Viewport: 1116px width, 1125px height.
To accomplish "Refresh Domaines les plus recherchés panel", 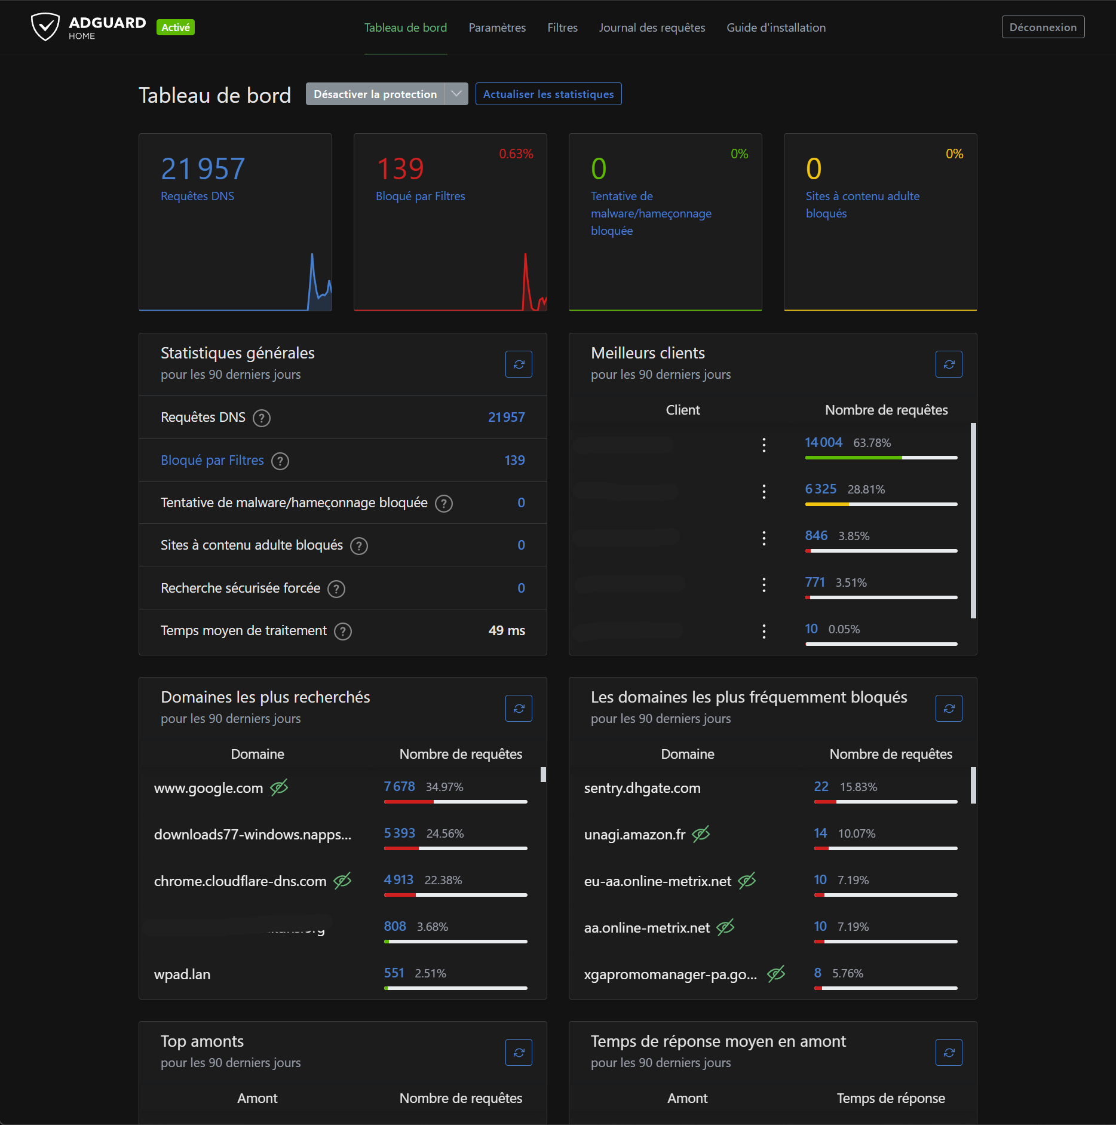I will [519, 709].
